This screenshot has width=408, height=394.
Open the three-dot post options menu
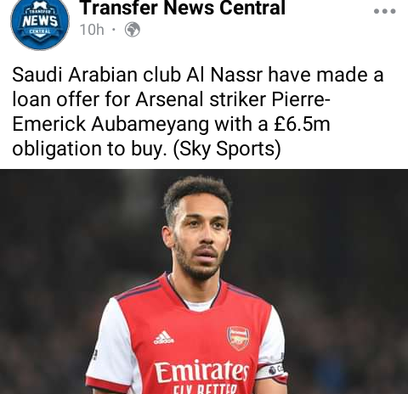pyautogui.click(x=384, y=11)
